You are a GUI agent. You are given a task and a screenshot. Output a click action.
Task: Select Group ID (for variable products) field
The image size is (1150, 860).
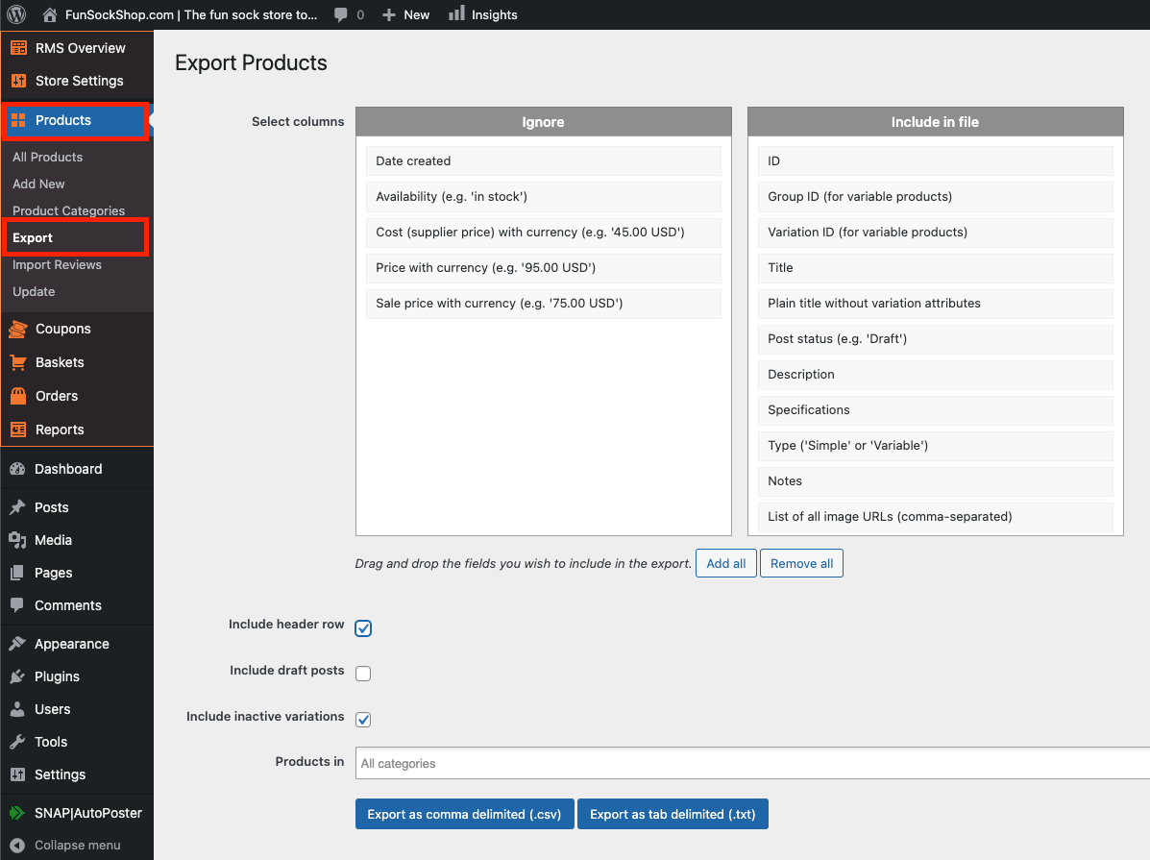click(x=935, y=197)
